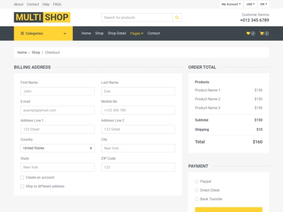Screen dimensions: 283x212
Task: Open the Pages dropdown menu
Action: [x=137, y=34]
